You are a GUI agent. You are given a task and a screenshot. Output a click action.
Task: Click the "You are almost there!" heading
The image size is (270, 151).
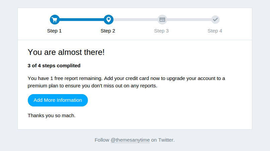pos(66,52)
